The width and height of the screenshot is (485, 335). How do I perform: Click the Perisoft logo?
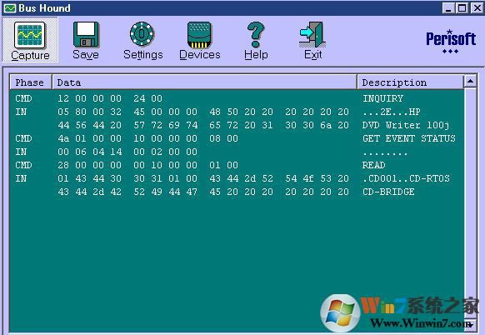tap(451, 42)
